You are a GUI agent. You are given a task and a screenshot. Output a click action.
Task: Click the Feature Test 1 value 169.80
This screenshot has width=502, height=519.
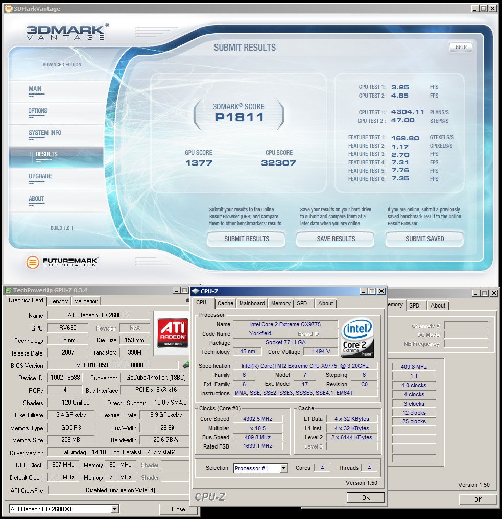point(405,138)
